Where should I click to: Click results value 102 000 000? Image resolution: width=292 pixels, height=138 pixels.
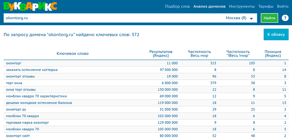click(x=168, y=116)
